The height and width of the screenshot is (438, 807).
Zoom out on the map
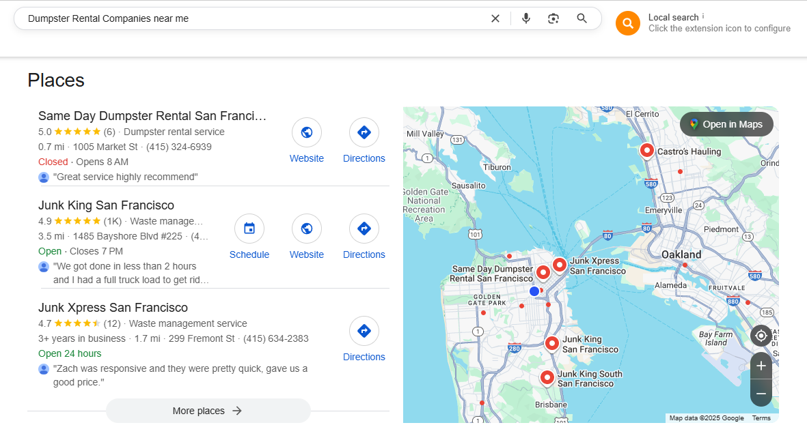[x=761, y=394]
